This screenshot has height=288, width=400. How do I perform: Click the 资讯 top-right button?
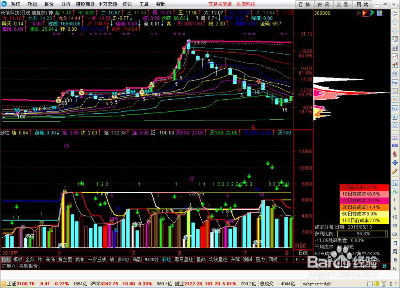pyautogui.click(x=323, y=4)
